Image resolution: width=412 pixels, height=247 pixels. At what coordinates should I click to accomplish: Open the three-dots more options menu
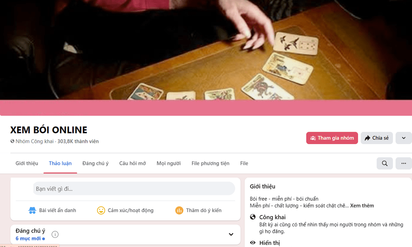404,164
